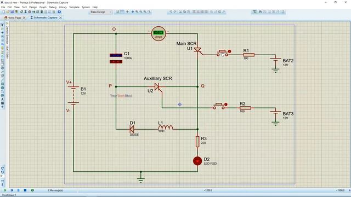
Task: Open the System menu
Action: pyautogui.click(x=86, y=7)
